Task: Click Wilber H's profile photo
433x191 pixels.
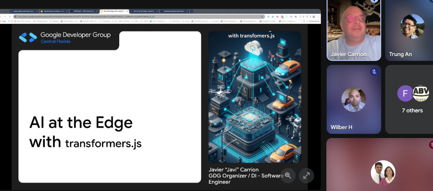Action: tap(353, 99)
